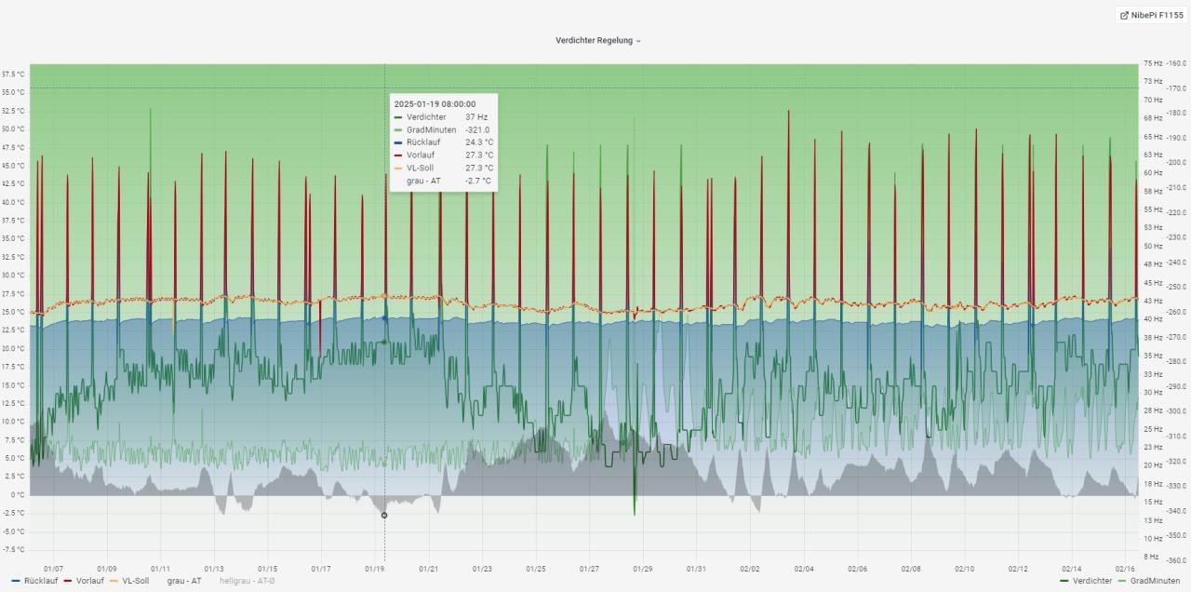This screenshot has height=592, width=1191.
Task: Toggle the Vorlauf series legend label
Action: coord(90,581)
